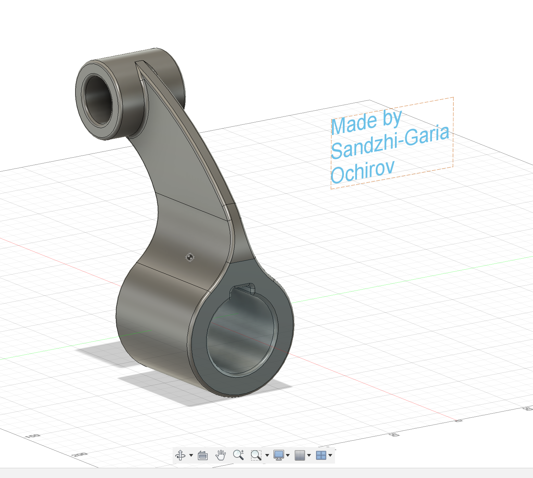Open the Viewports layout icon
The width and height of the screenshot is (533, 478).
[x=321, y=455]
